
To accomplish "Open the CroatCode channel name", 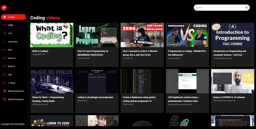I will pyautogui.click(x=82, y=58).
